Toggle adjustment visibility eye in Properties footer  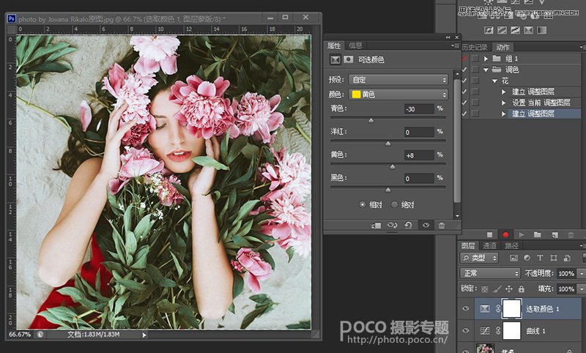(x=426, y=226)
